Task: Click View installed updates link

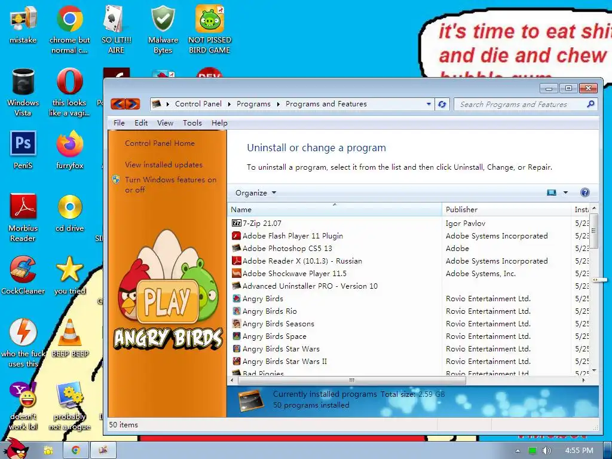Action: 164,165
